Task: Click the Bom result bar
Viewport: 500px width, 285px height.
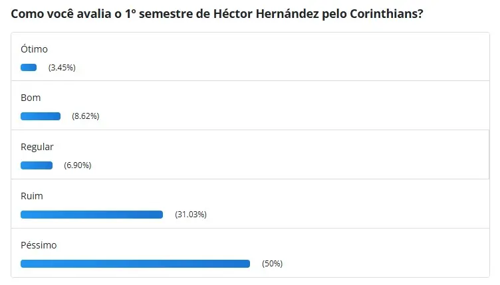Action: click(41, 116)
